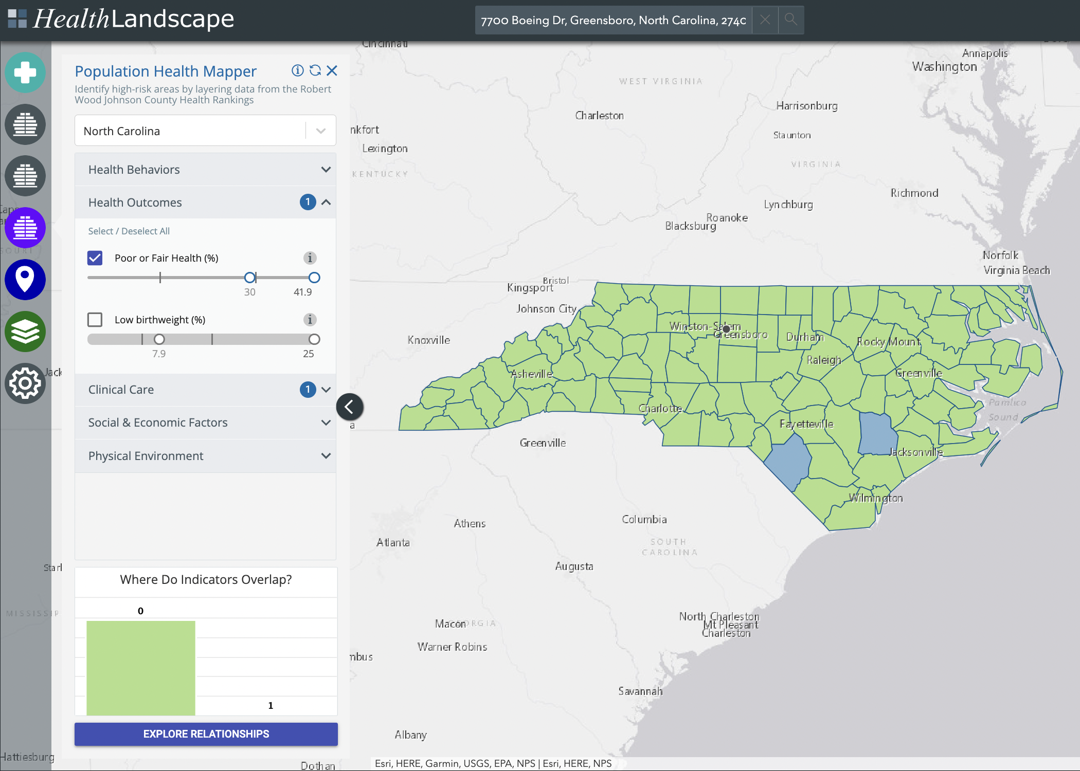Screen dimensions: 1080x771
Task: Collapse the side panel with arrow button
Action: [x=350, y=407]
